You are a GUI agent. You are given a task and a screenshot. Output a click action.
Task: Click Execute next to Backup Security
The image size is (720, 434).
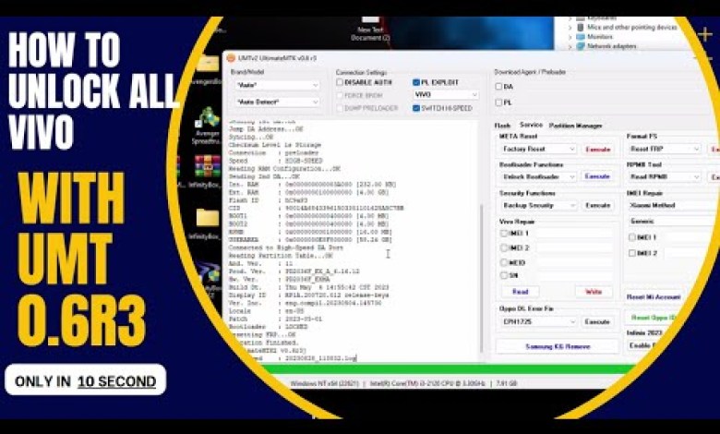pyautogui.click(x=598, y=205)
